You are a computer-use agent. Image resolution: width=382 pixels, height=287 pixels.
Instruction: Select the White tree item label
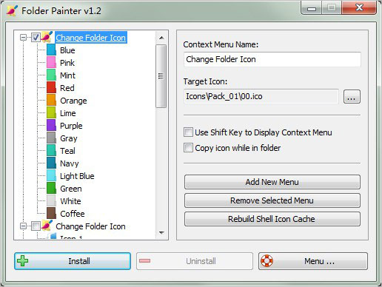coord(70,201)
